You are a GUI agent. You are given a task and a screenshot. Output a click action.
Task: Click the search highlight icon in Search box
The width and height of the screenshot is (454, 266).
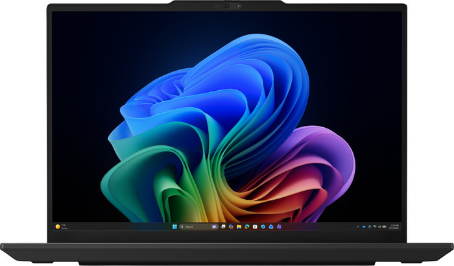(215, 226)
